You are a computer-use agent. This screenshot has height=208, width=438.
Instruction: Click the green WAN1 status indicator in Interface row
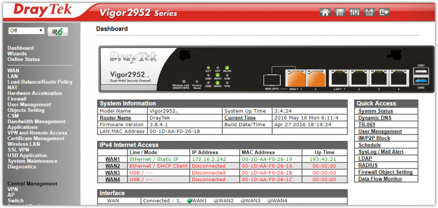189,201
